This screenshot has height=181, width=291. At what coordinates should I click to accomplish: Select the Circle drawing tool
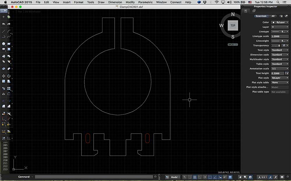click(x=3, y=44)
